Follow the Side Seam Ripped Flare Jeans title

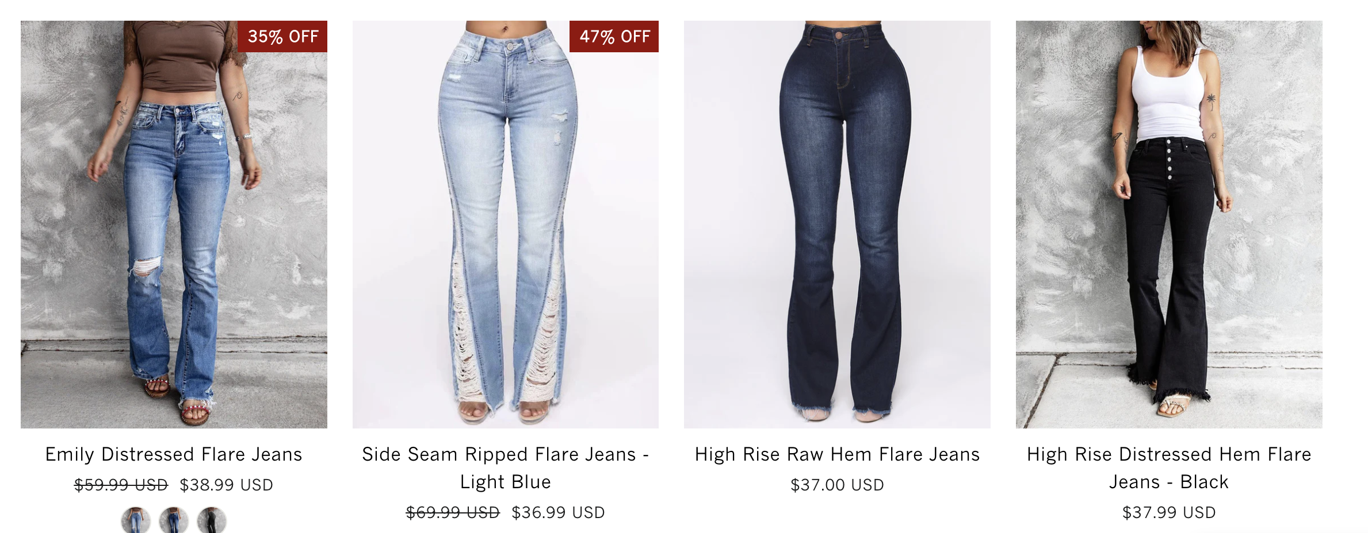(x=506, y=468)
